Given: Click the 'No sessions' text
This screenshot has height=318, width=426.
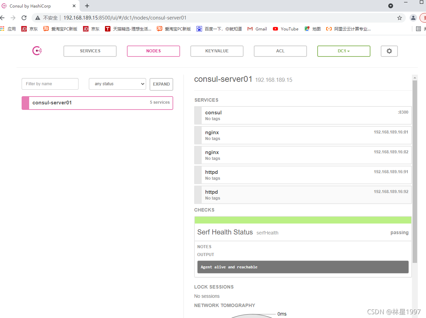Looking at the screenshot, I should coord(207,296).
